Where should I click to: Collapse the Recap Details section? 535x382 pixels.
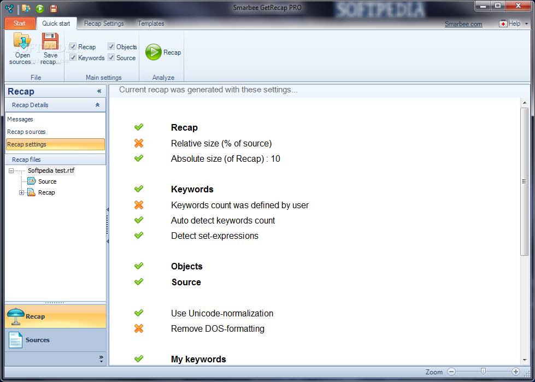click(x=98, y=105)
